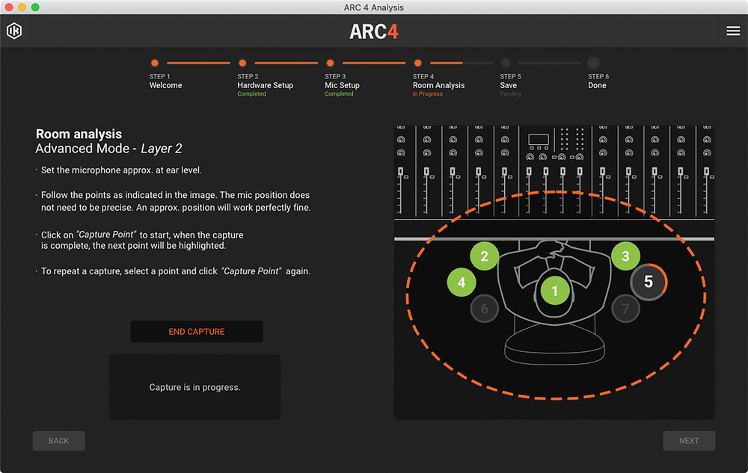This screenshot has height=473, width=748.
Task: Click the ARC4 title logo
Action: [x=373, y=31]
